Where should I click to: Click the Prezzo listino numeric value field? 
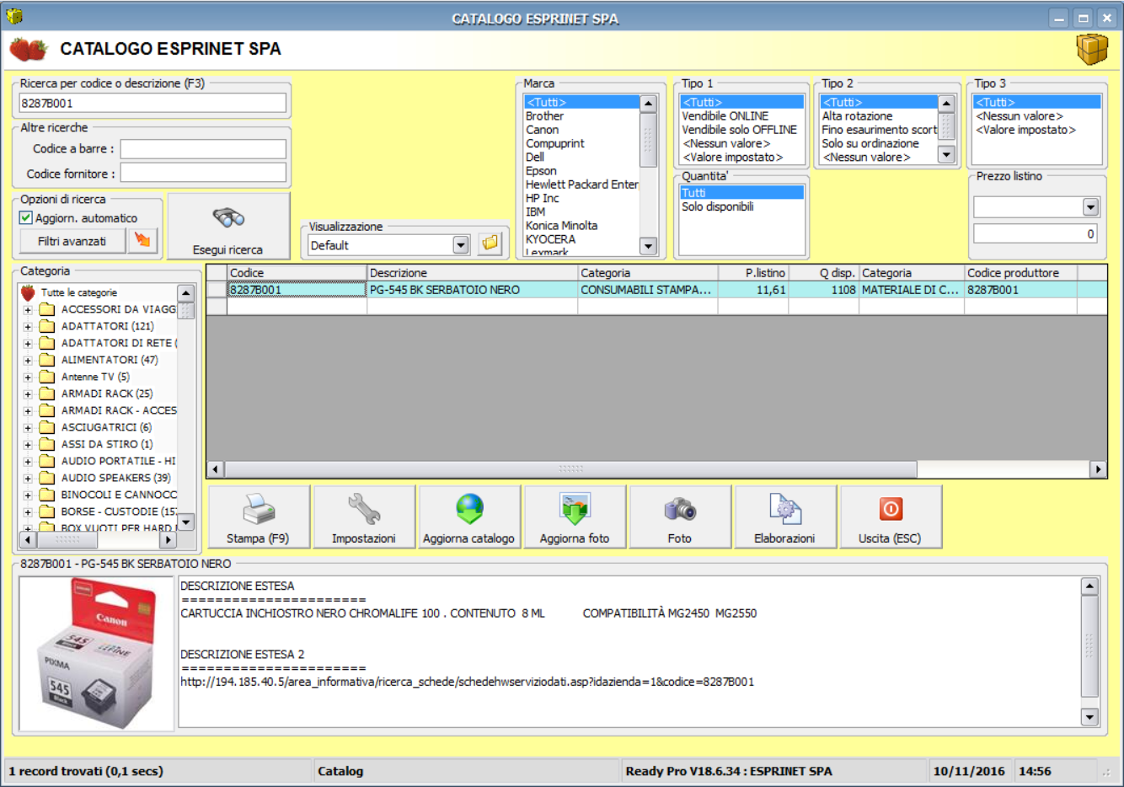click(x=1036, y=233)
